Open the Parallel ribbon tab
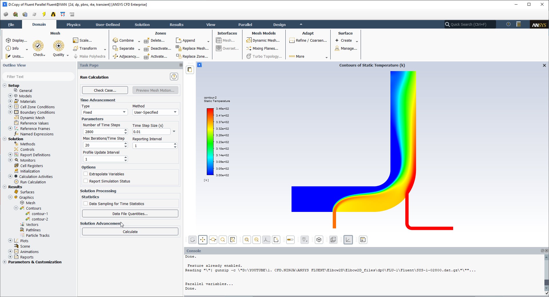The image size is (549, 297). tap(245, 25)
